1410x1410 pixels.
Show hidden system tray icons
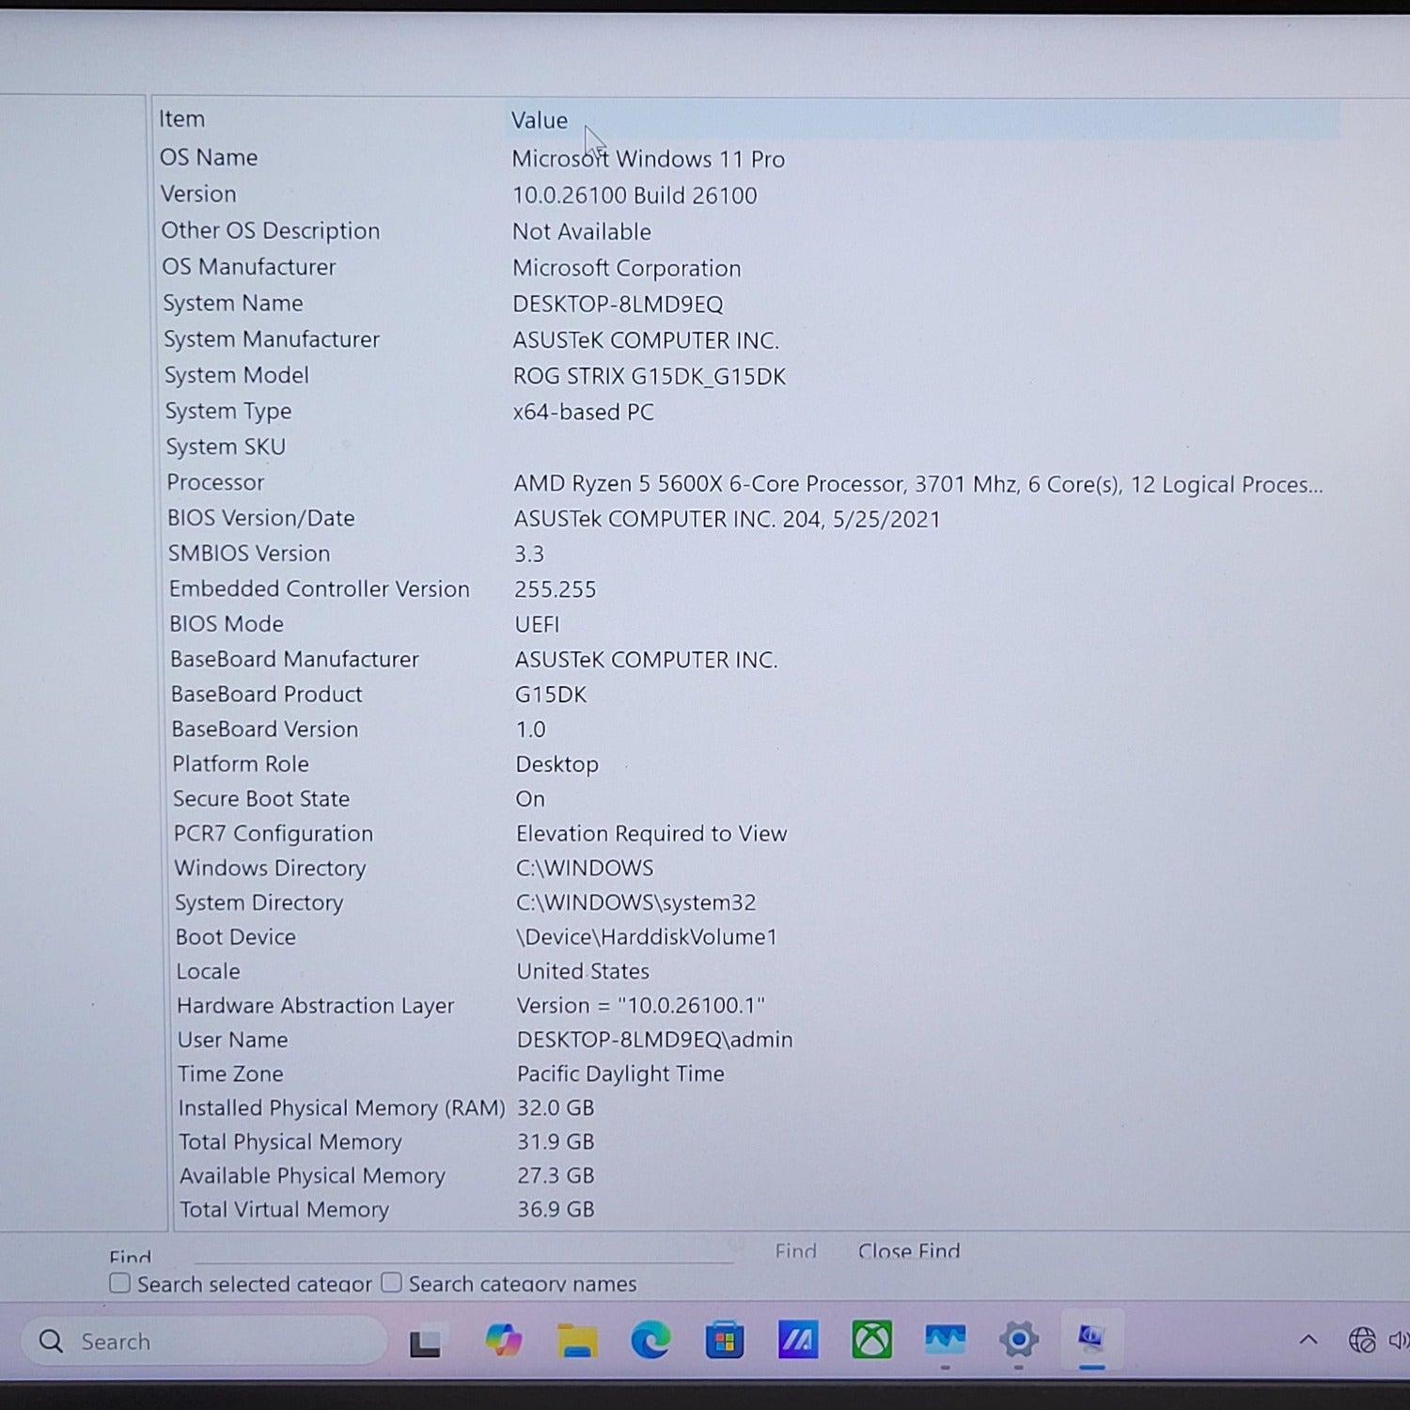[1308, 1340]
